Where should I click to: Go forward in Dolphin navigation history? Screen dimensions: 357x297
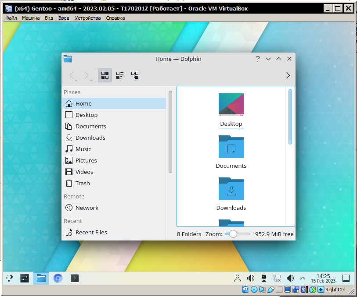pos(87,75)
